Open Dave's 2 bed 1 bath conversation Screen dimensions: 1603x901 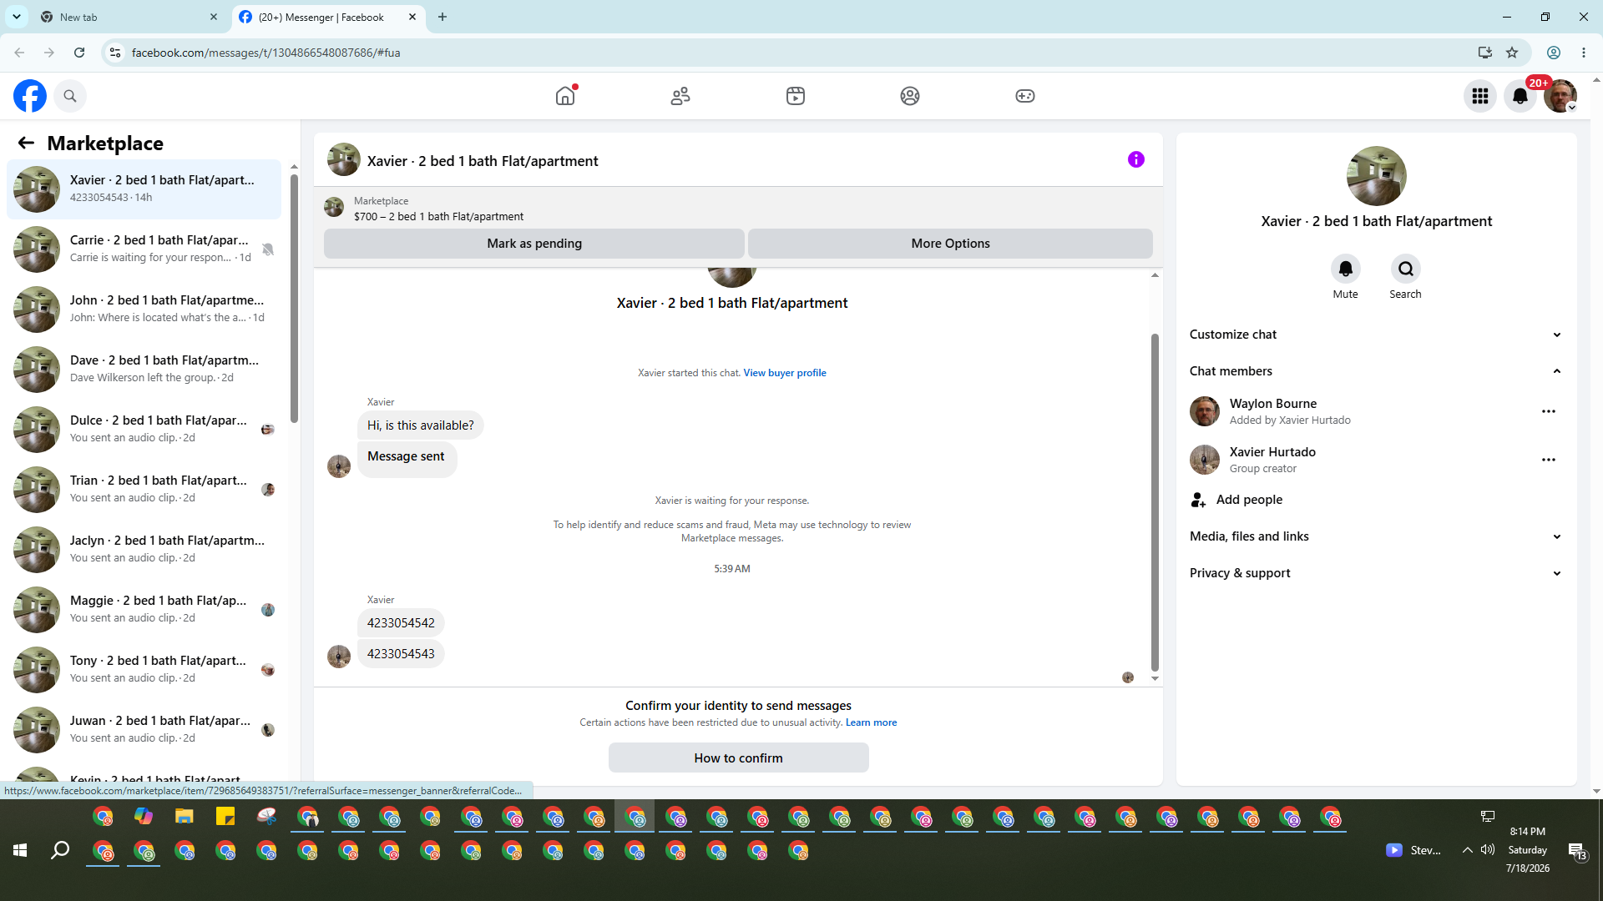144,369
